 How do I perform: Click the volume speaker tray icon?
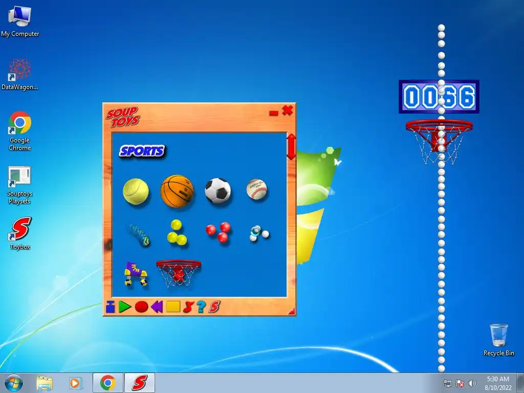tap(472, 383)
